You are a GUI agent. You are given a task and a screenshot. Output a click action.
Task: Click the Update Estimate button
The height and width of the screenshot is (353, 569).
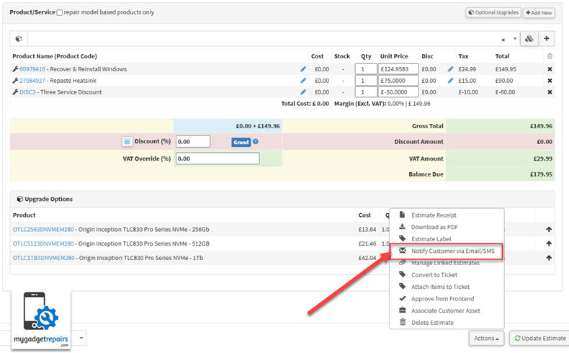[540, 338]
